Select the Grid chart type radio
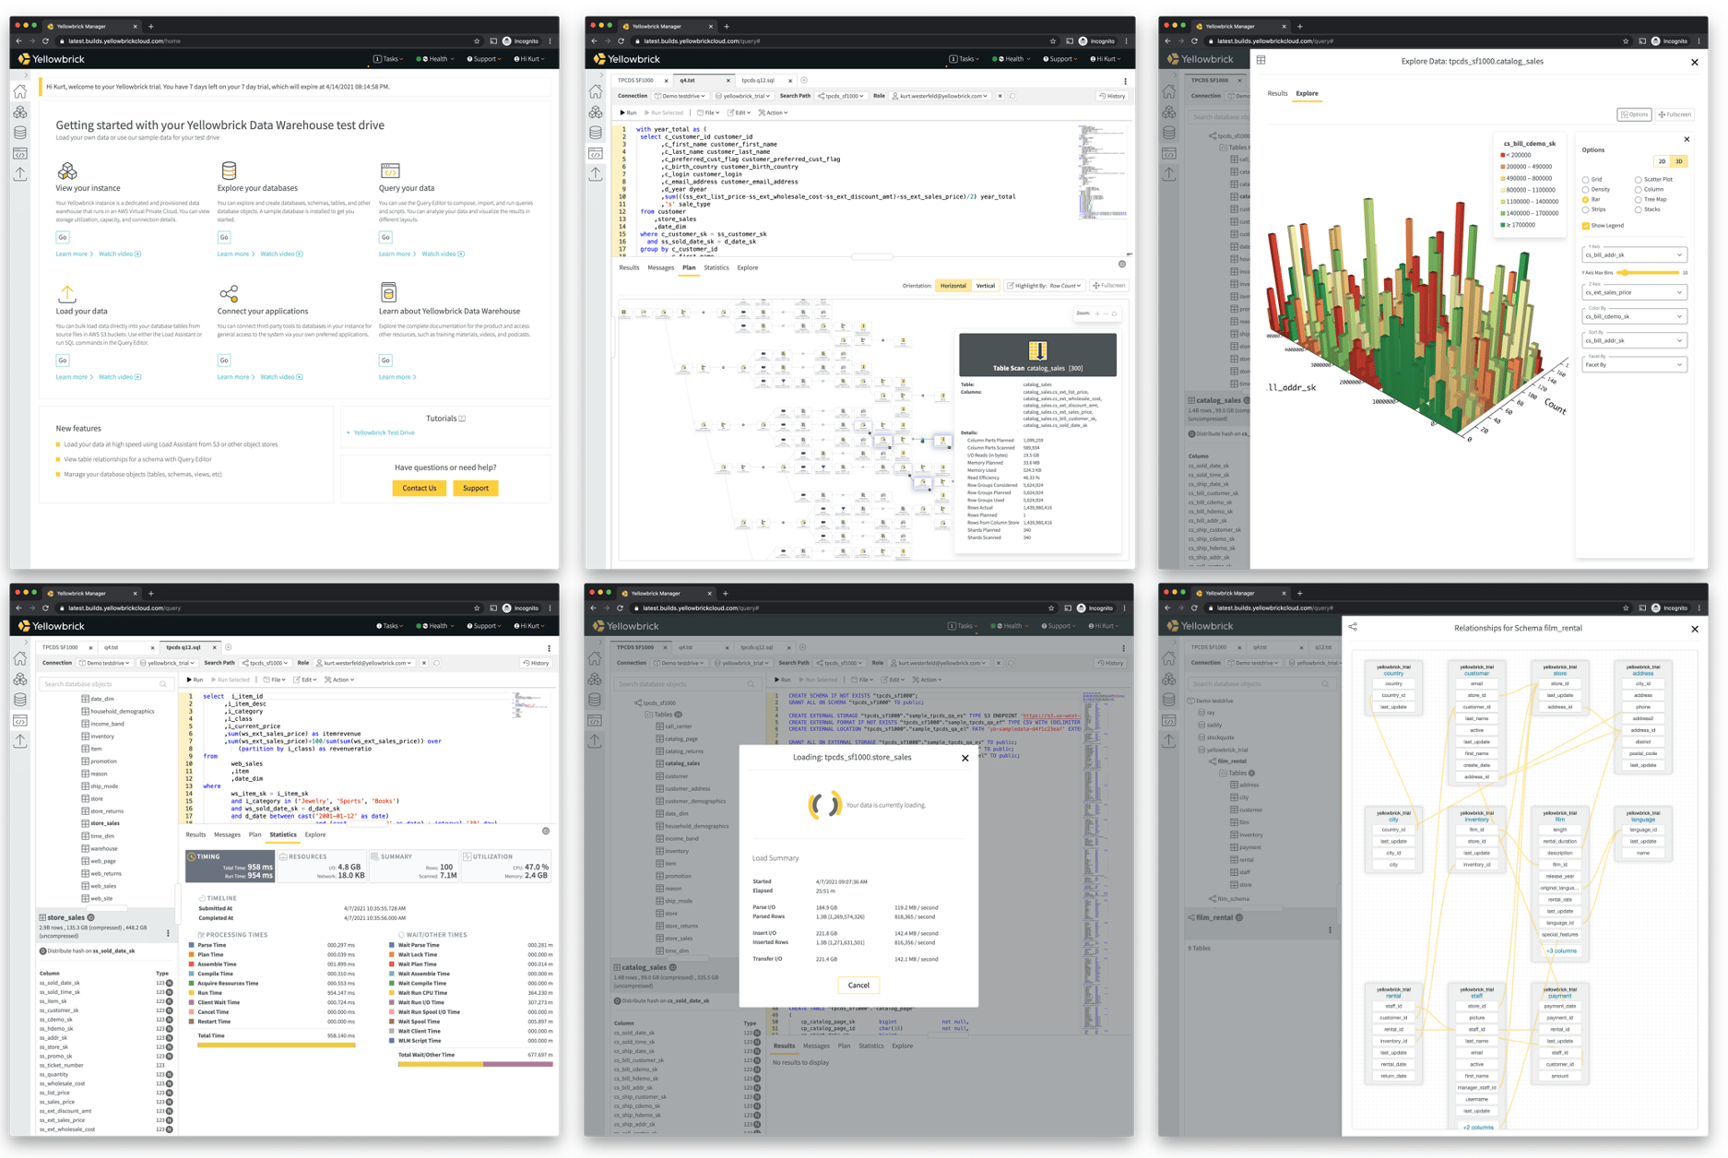The image size is (1728, 1158). 1585,180
